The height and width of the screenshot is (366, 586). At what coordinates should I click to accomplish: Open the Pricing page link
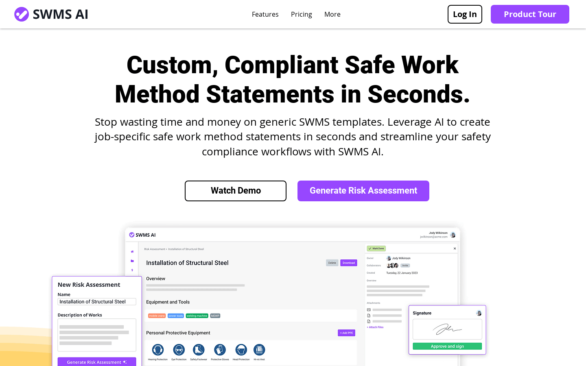pyautogui.click(x=301, y=14)
